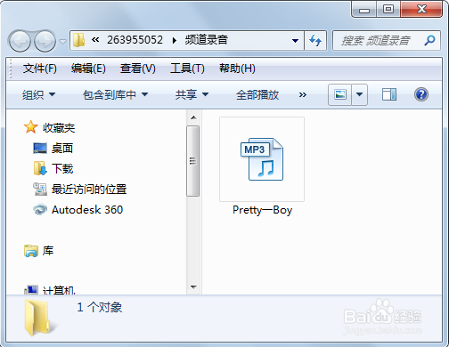Click the Back navigation arrow
449x347 pixels.
(20, 41)
